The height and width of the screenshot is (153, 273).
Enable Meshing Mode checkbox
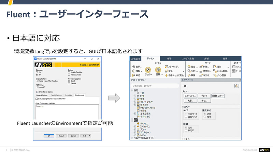[x=69, y=75]
